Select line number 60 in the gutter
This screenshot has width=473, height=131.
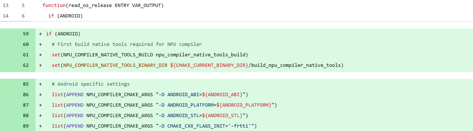pos(26,44)
